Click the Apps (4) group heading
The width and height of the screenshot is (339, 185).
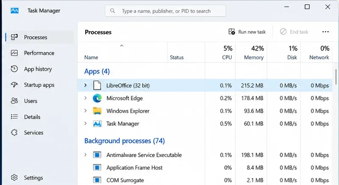[x=97, y=71]
